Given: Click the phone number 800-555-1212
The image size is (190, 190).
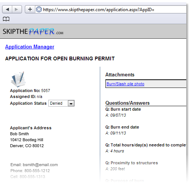Looking at the screenshot, I should [37, 171].
